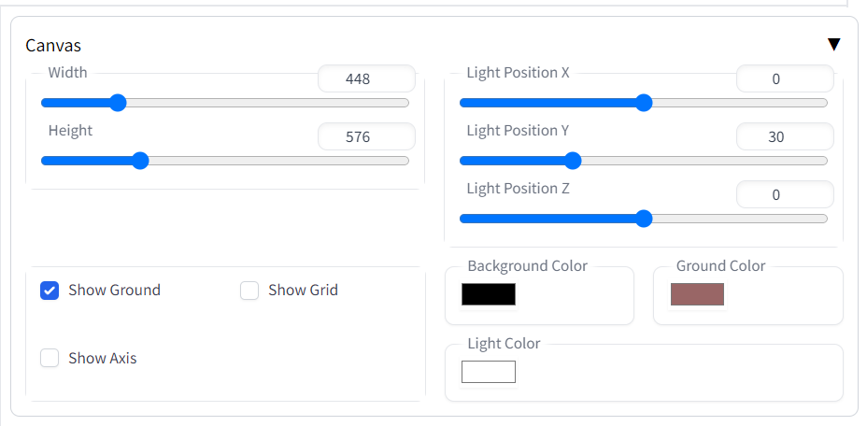Image resolution: width=867 pixels, height=426 pixels.
Task: Click the Canvas section title
Action: tap(53, 46)
